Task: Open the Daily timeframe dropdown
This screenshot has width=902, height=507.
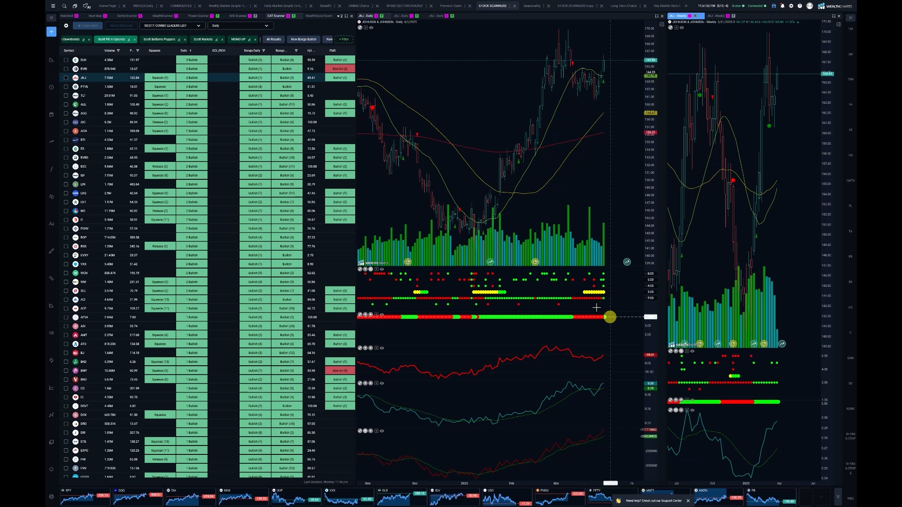Action: coord(240,26)
